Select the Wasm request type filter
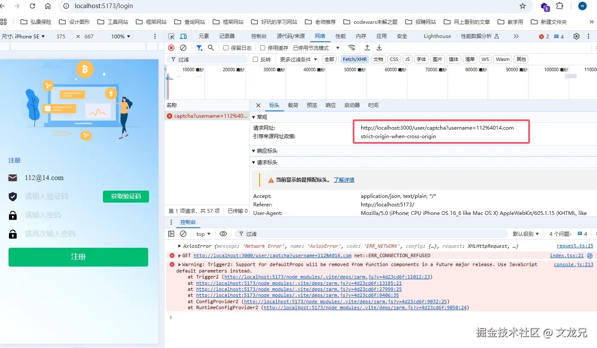Image resolution: width=597 pixels, height=348 pixels. 503,59
